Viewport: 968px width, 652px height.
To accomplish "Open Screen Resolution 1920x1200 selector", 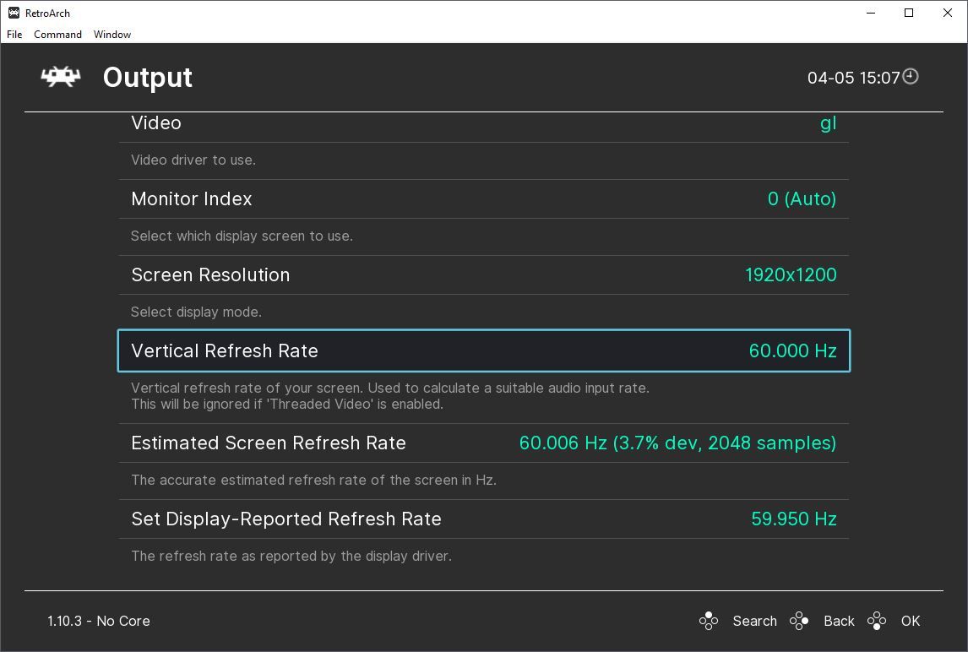I will pos(790,275).
